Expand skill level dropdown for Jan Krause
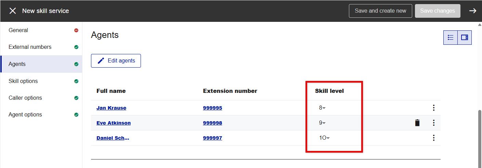 tap(322, 108)
